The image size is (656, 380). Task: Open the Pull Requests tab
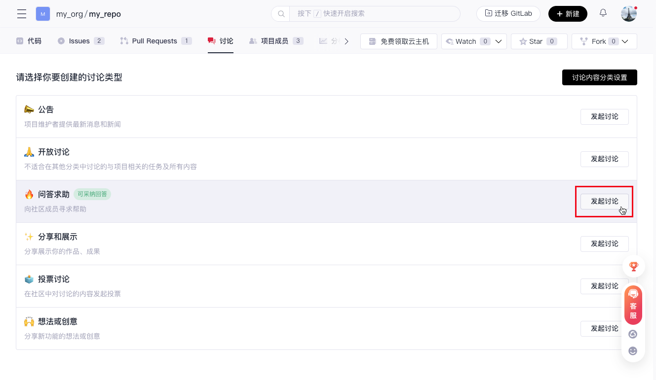click(x=155, y=41)
